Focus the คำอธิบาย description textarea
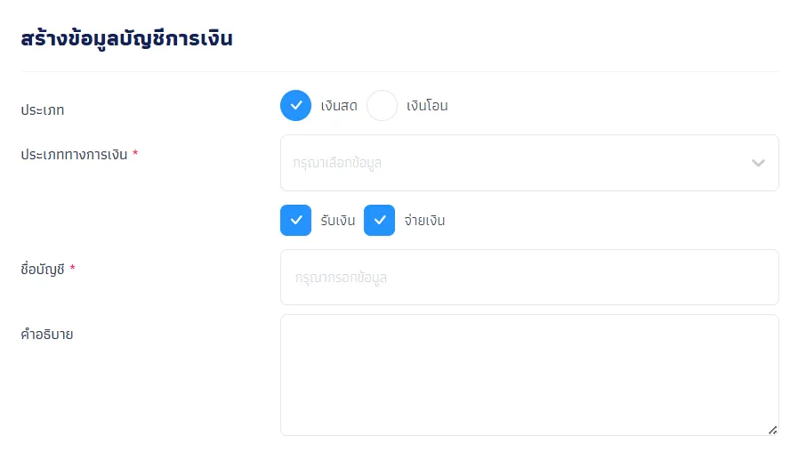This screenshot has width=798, height=461. [x=529, y=375]
